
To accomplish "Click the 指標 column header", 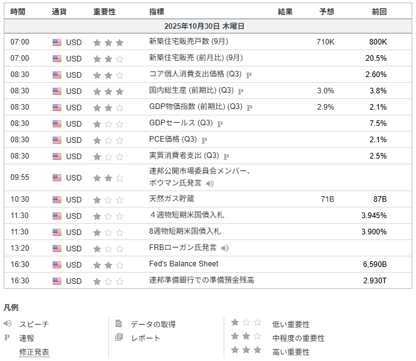I will pos(157,12).
